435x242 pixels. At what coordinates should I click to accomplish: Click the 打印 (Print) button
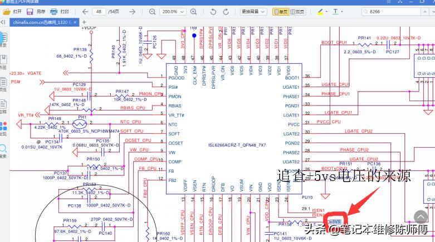60,12
